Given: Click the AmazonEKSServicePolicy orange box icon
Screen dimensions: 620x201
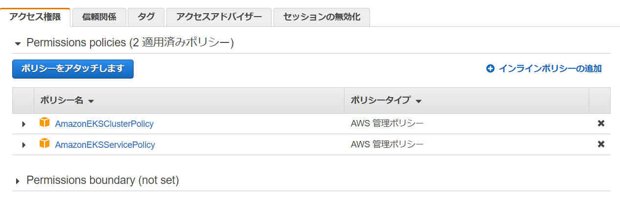Looking at the screenshot, I should pyautogui.click(x=45, y=144).
